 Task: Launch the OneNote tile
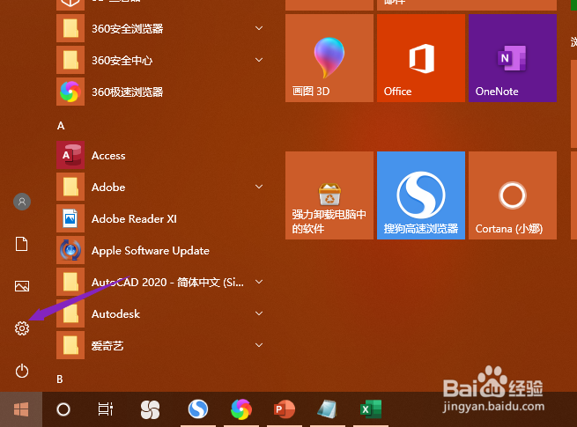click(513, 58)
